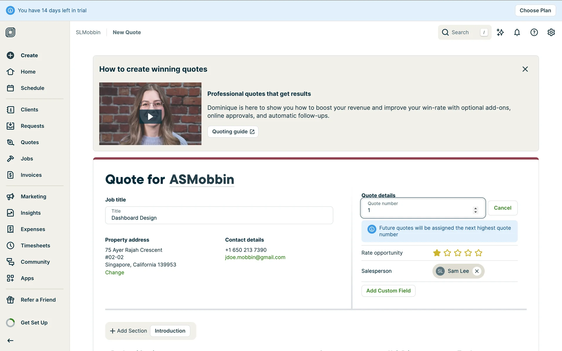The width and height of the screenshot is (562, 351).
Task: Increment quote number with up stepper
Action: 475,208
